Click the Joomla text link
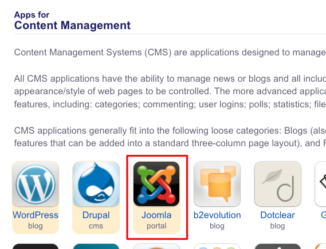The image size is (326, 249). 156,215
